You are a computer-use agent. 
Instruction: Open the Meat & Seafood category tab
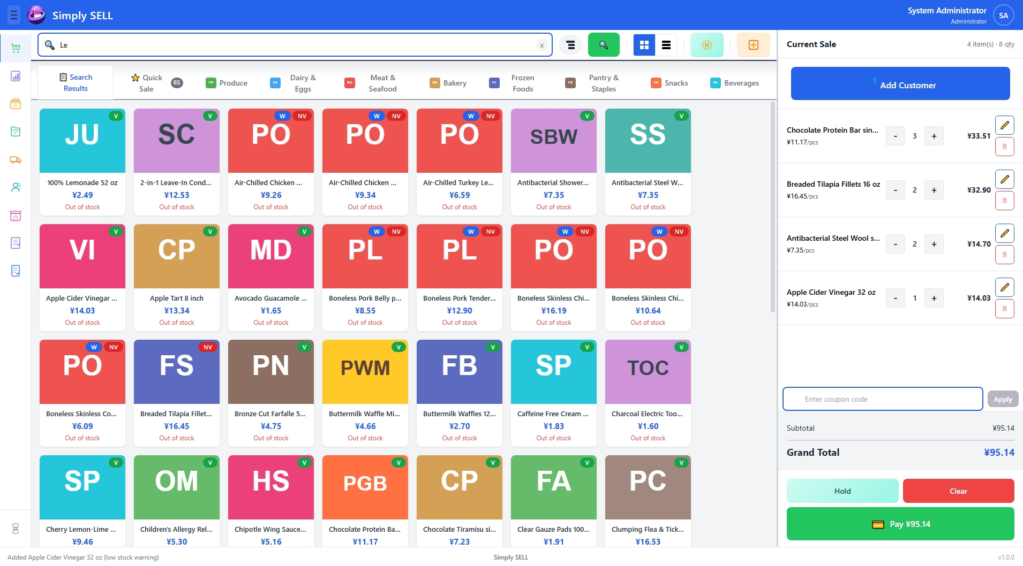[x=382, y=83]
